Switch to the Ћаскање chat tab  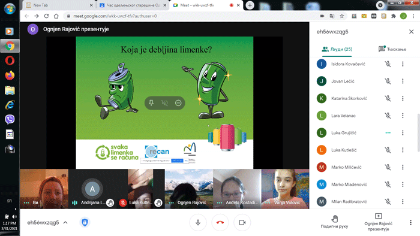click(392, 49)
